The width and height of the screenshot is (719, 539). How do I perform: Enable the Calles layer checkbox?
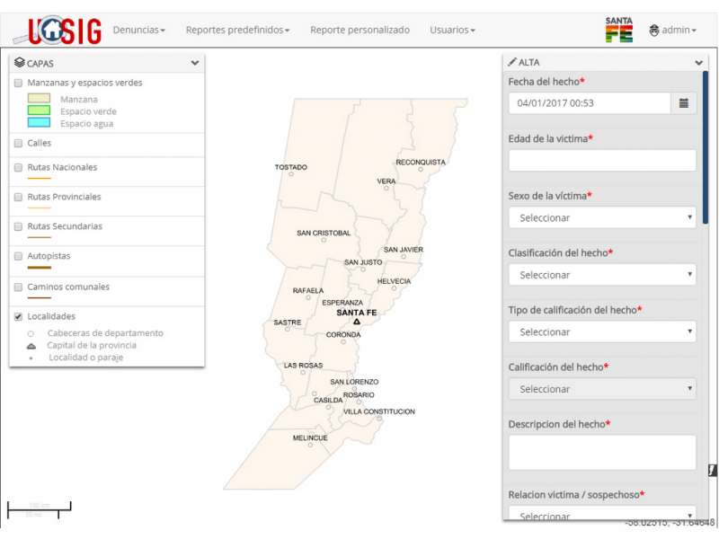[19, 143]
